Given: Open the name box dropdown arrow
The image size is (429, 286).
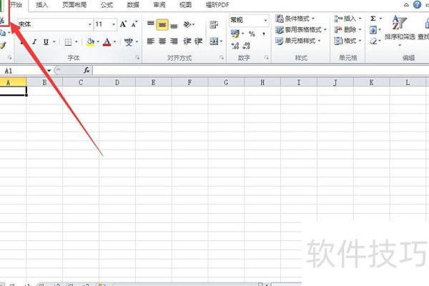Looking at the screenshot, I should pyautogui.click(x=49, y=71).
